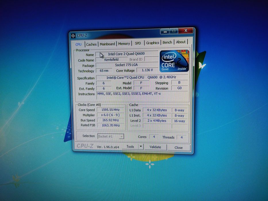
Task: Click the CPU-Z title bar app icon
Action: tap(73, 36)
